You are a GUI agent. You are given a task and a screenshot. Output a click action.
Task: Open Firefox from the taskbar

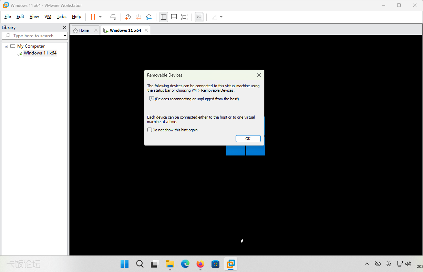point(200,264)
